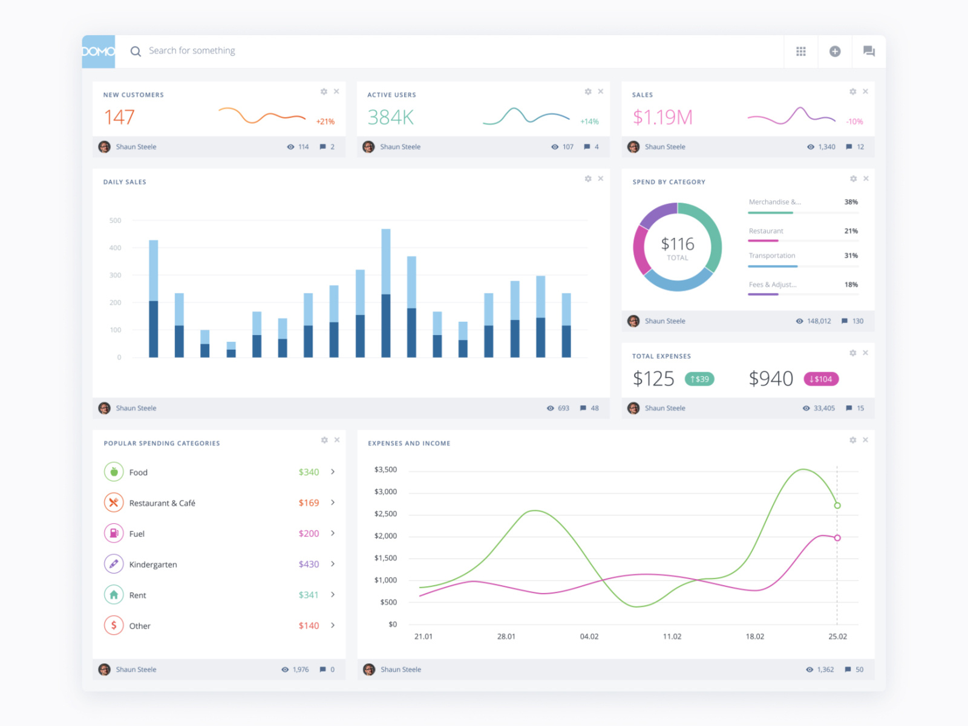Click the Food apple icon

(x=114, y=472)
